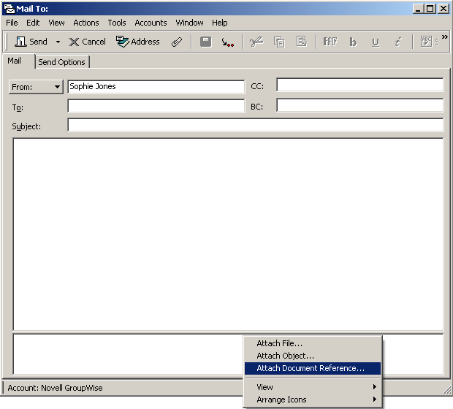Click the arrow with red dots icon
453x409 pixels.
(x=228, y=42)
